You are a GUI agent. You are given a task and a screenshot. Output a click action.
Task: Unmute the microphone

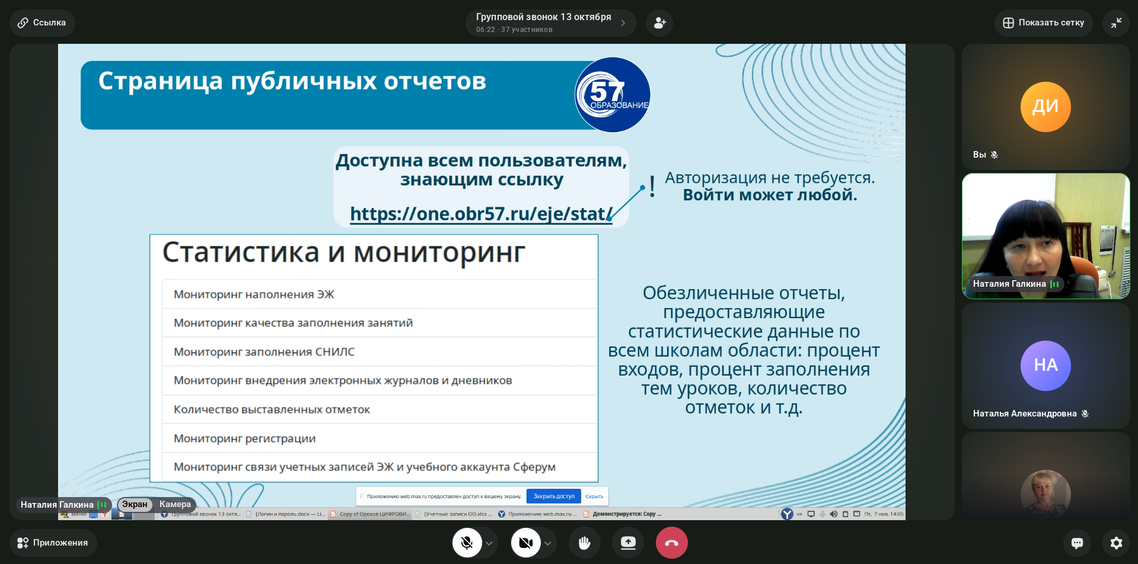tap(467, 543)
